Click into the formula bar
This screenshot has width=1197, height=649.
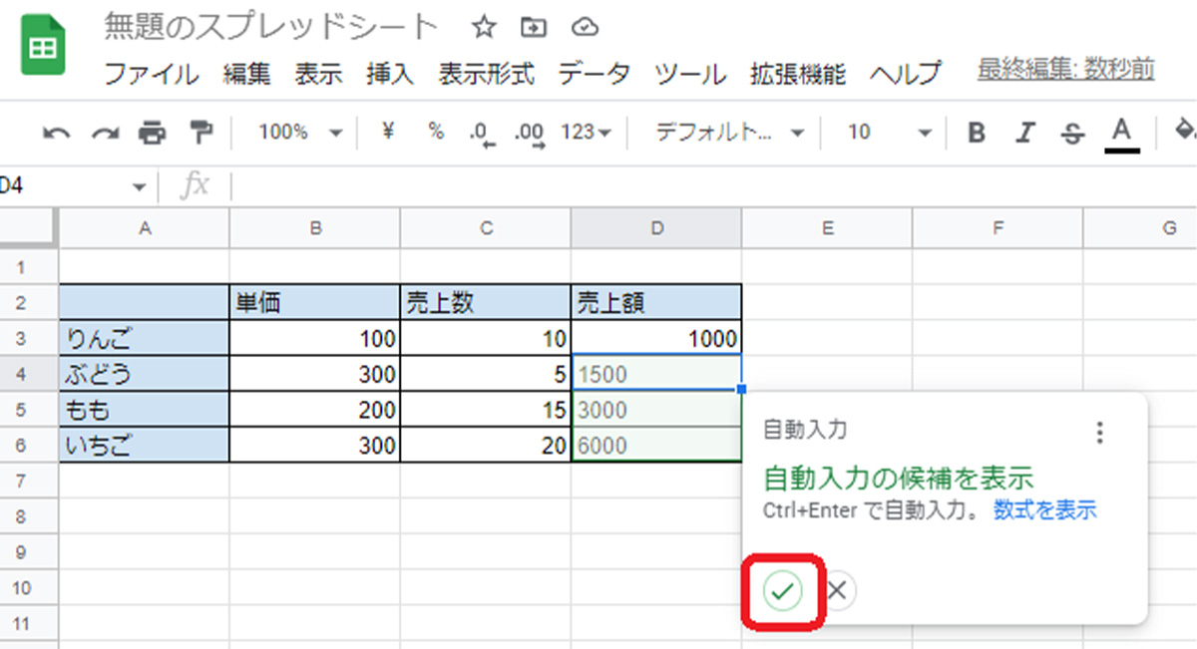pyautogui.click(x=713, y=186)
